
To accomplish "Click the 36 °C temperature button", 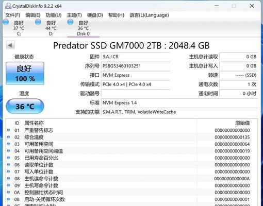I will tap(25, 106).
